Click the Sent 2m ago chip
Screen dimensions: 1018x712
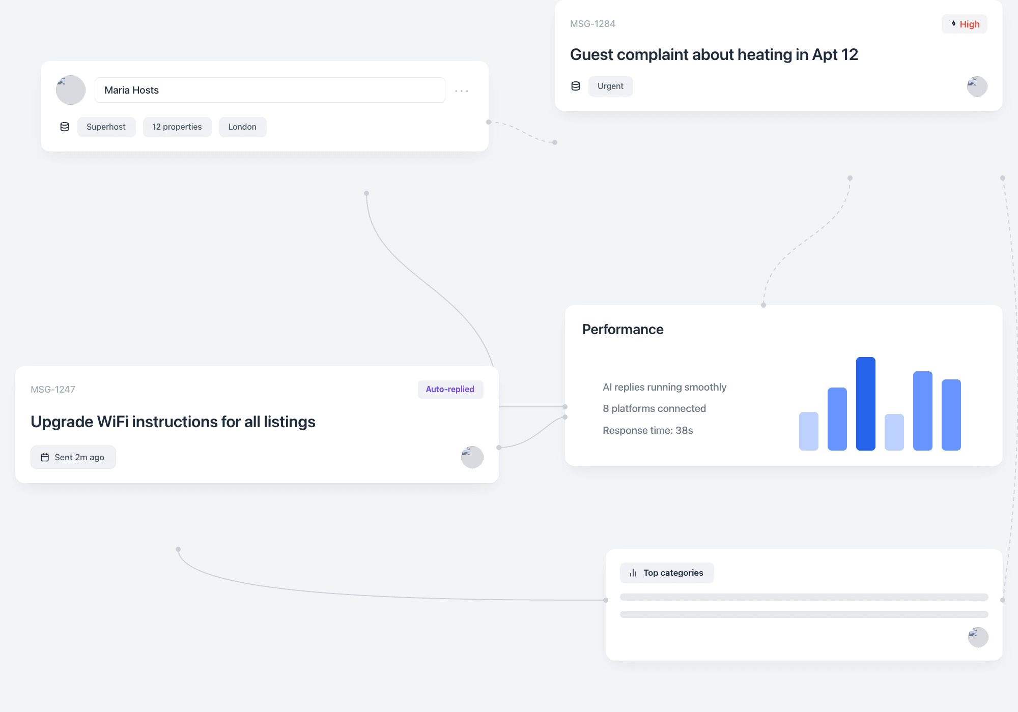click(x=73, y=457)
